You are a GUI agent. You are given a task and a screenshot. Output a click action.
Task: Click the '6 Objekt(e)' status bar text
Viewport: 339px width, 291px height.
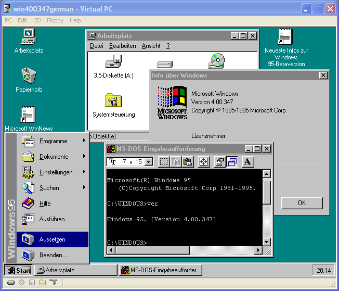coord(102,136)
